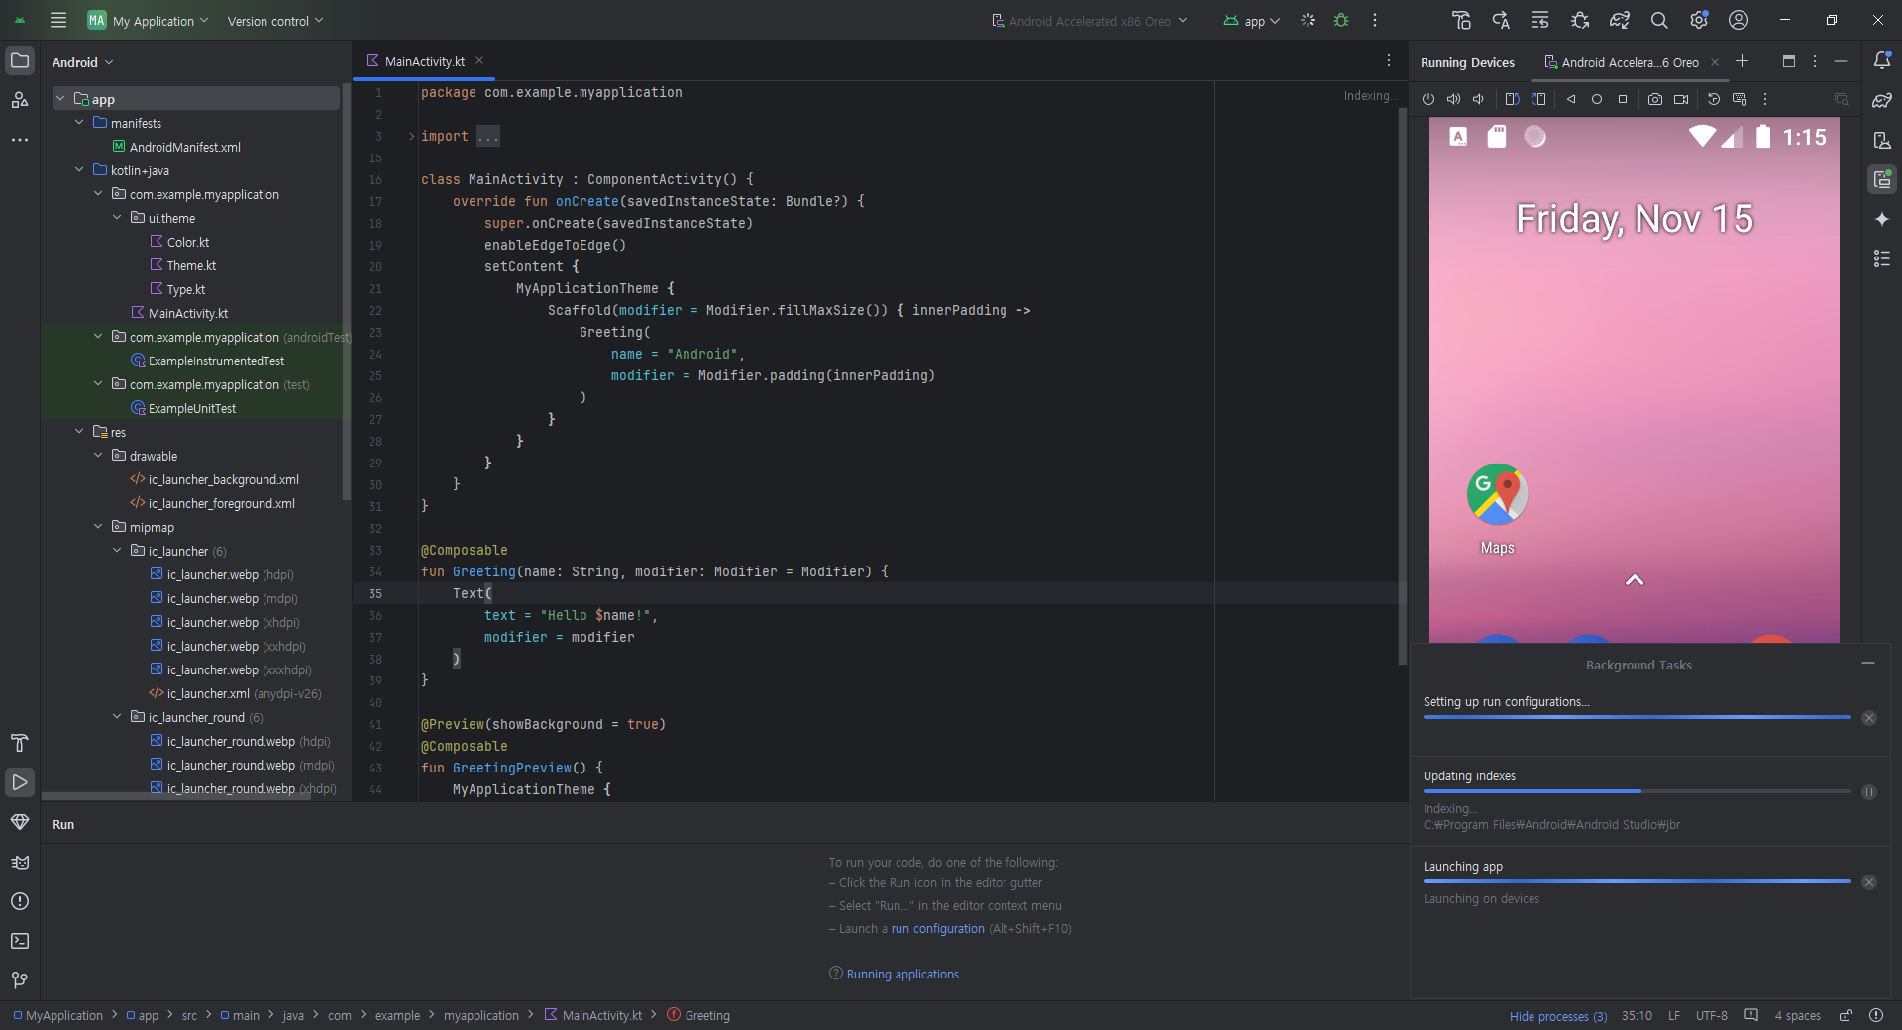Open My Application project dropdown
This screenshot has height=1030, width=1902.
[149, 20]
